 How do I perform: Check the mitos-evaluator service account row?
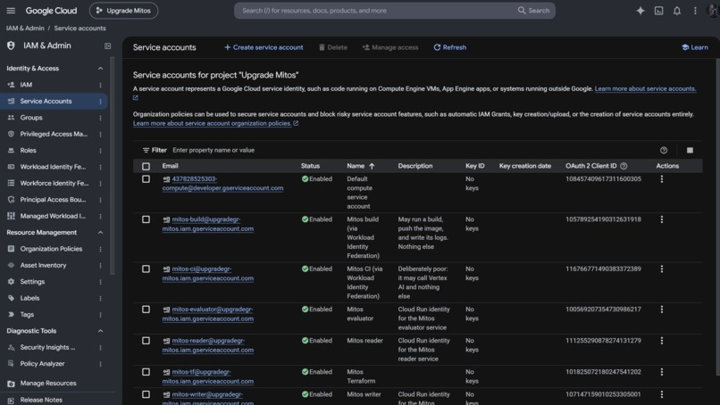146,310
